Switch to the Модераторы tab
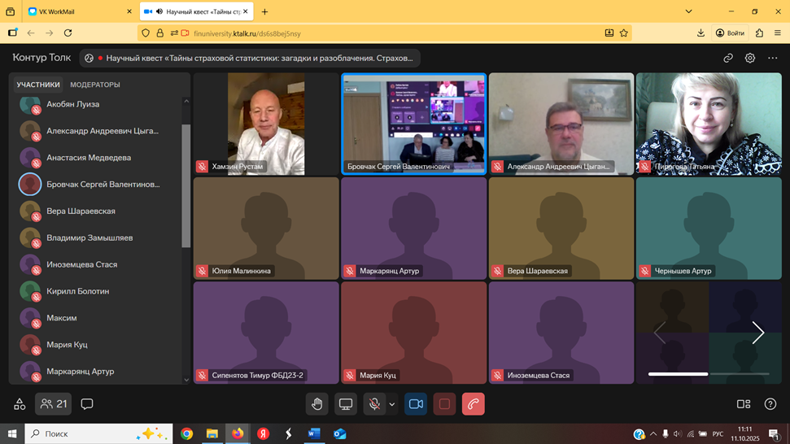This screenshot has width=790, height=444. [x=95, y=85]
